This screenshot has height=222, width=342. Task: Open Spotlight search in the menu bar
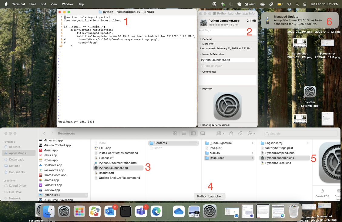coord(297,4)
